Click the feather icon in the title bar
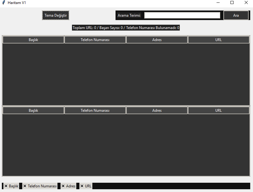253x192 pixels. click(3, 3)
